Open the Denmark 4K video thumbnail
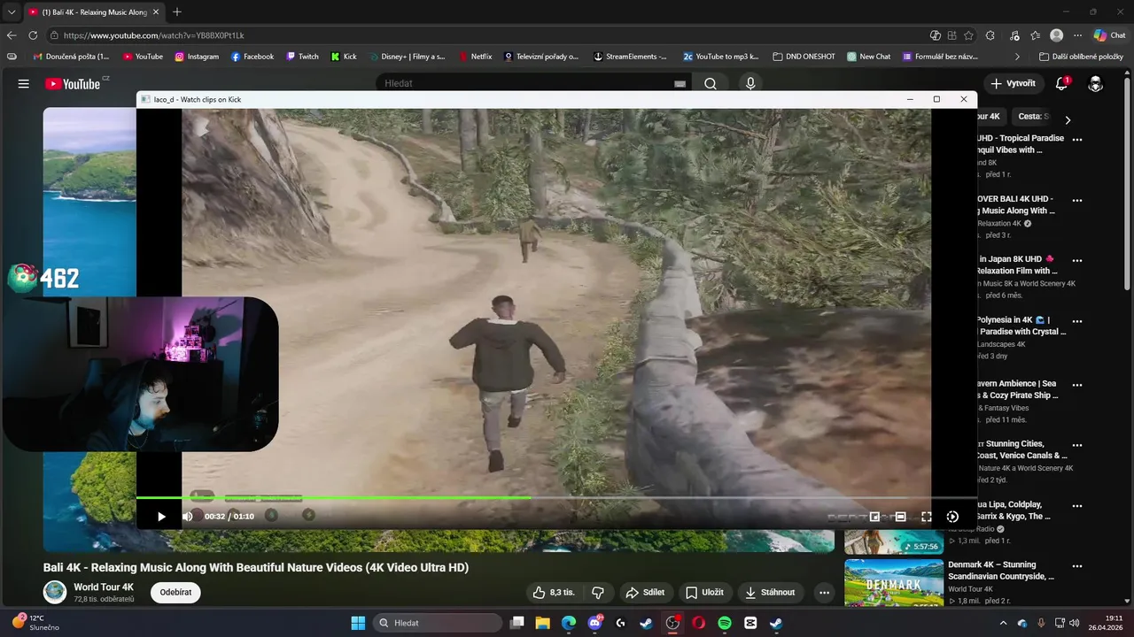The image size is (1134, 637). coord(893,582)
